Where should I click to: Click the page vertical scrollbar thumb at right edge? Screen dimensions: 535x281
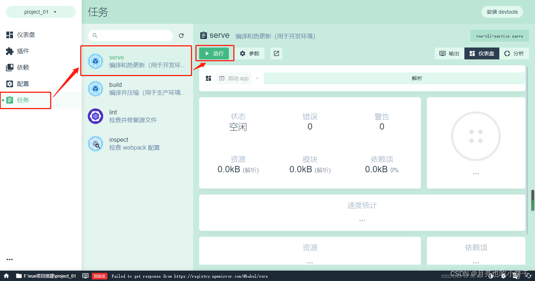click(533, 200)
